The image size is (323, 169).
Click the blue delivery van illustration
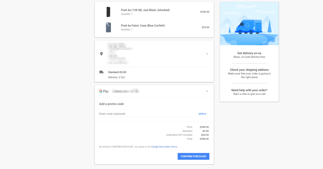coord(249,27)
